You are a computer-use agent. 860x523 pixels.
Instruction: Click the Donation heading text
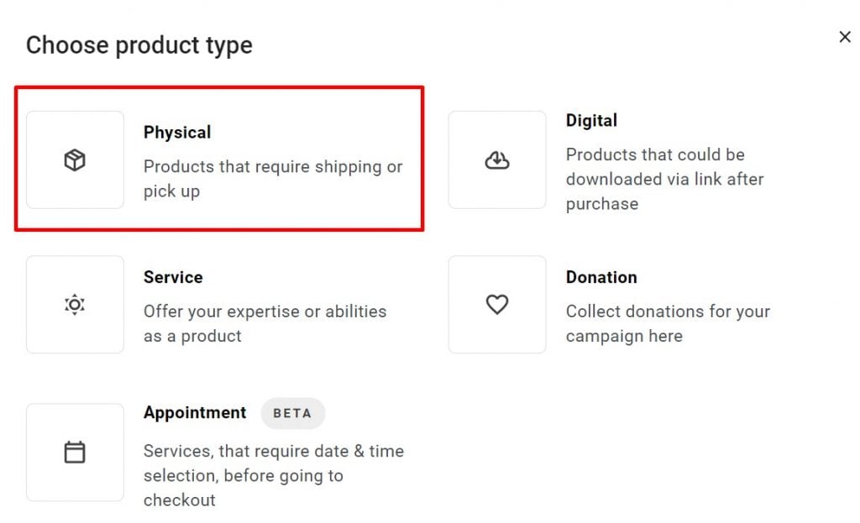pos(601,277)
